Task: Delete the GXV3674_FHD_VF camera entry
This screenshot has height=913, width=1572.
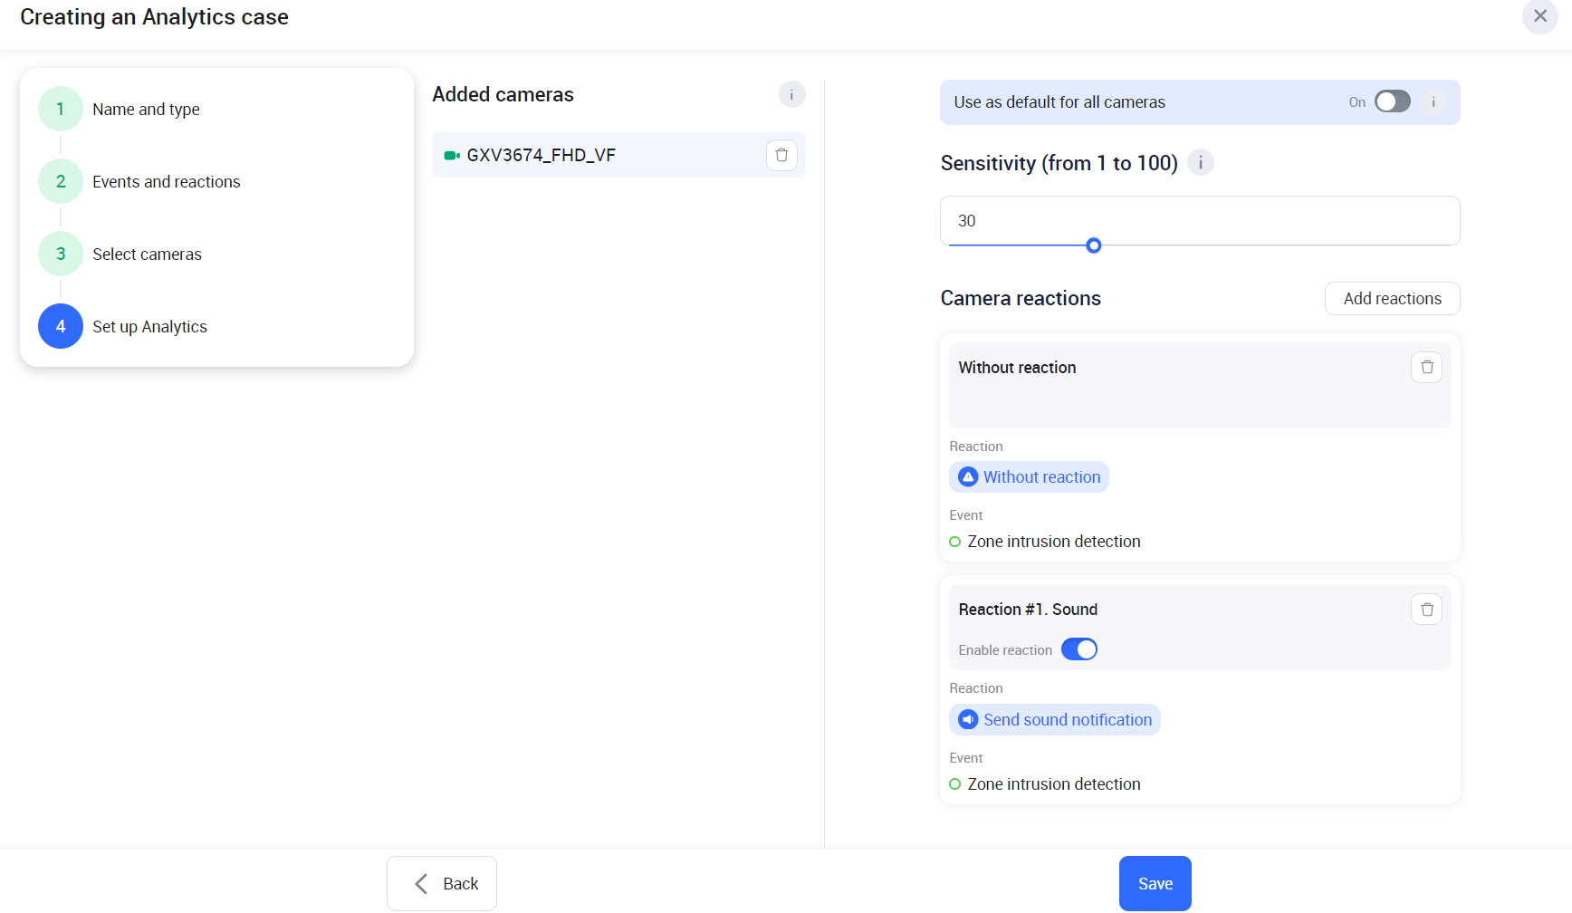Action: tap(781, 155)
